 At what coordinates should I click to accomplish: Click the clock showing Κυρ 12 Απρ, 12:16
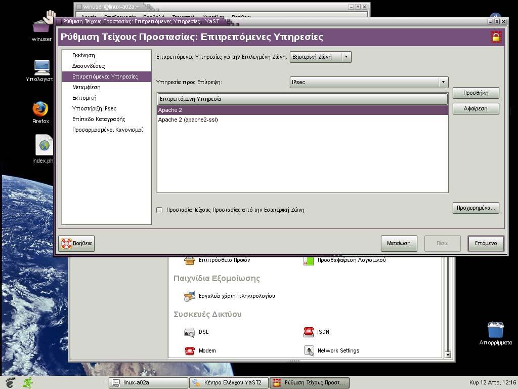493,383
